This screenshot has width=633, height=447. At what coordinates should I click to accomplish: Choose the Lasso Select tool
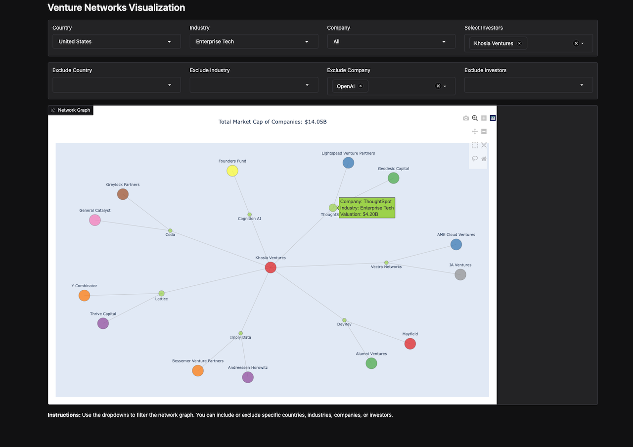(x=475, y=159)
